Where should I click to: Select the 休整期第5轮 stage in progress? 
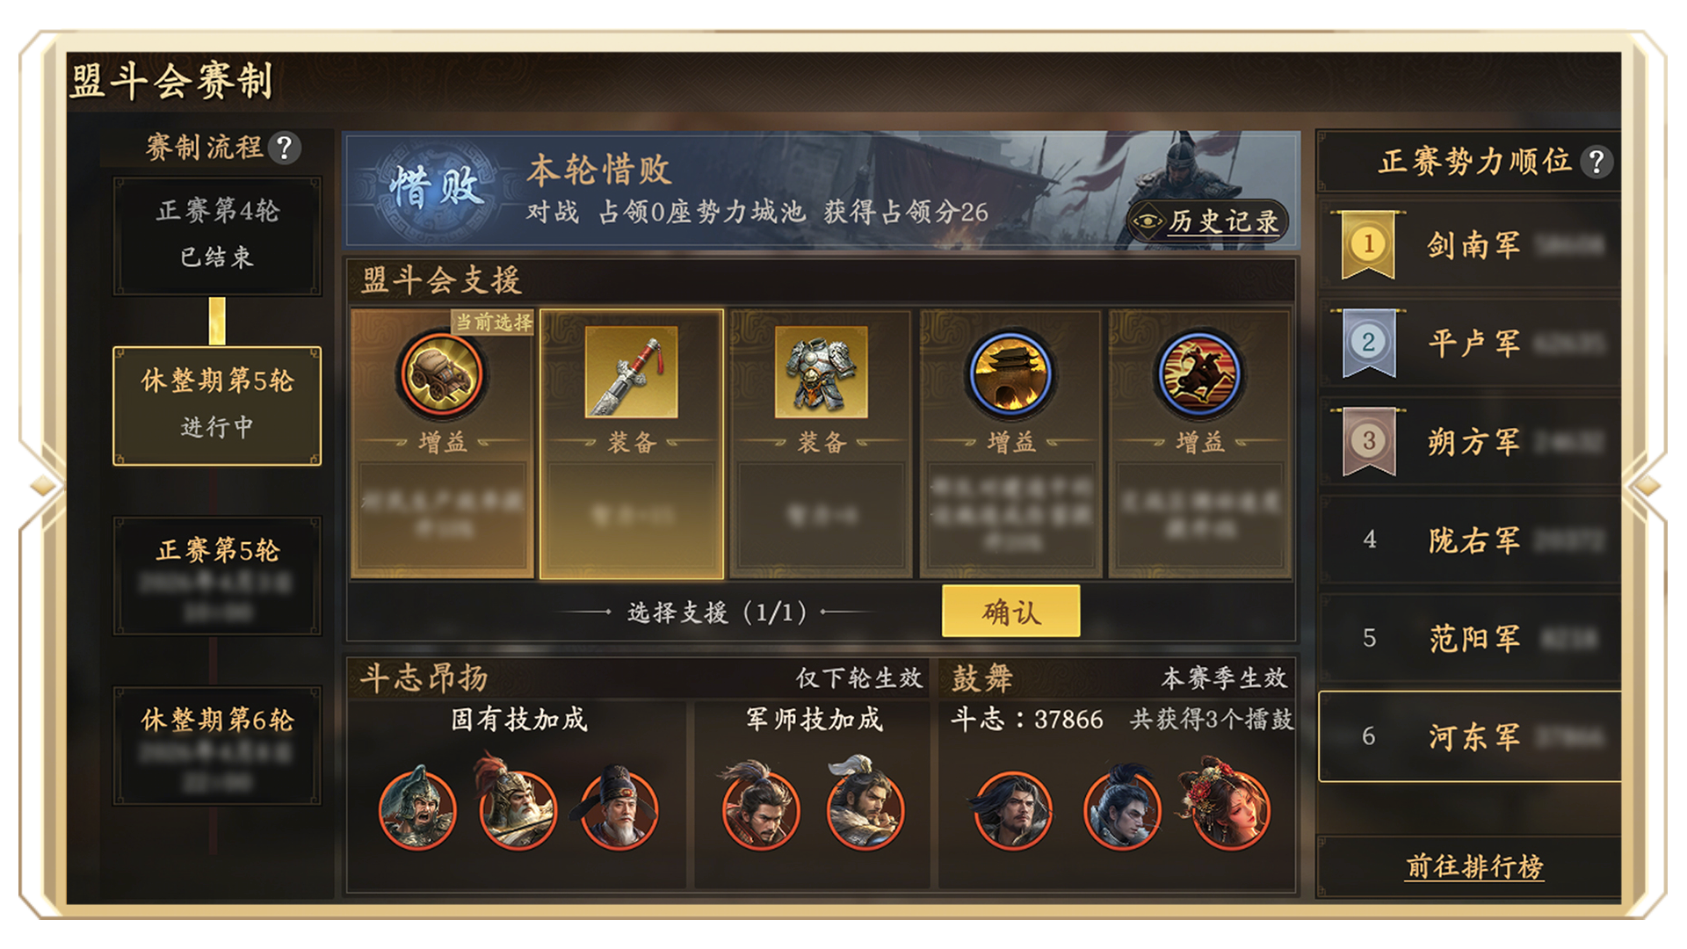pyautogui.click(x=217, y=405)
